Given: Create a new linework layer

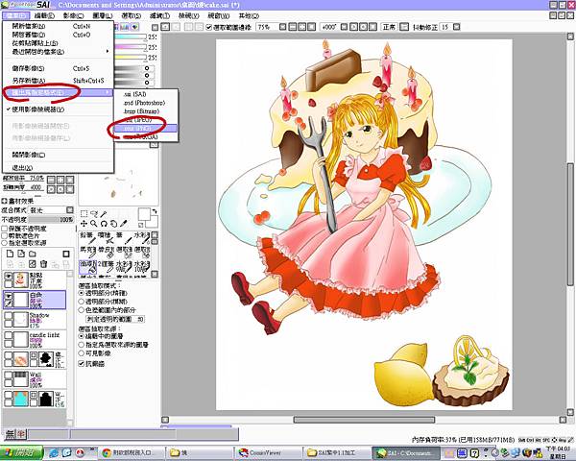Looking at the screenshot, I should click(x=21, y=254).
